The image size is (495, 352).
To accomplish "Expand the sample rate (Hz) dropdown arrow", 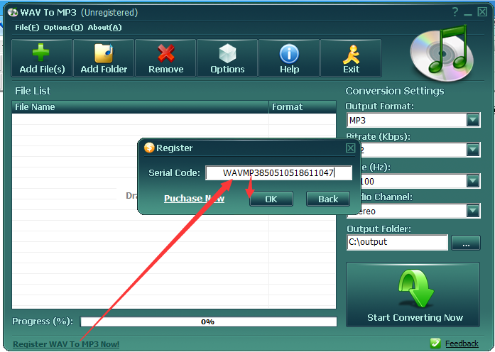I will 473,181.
